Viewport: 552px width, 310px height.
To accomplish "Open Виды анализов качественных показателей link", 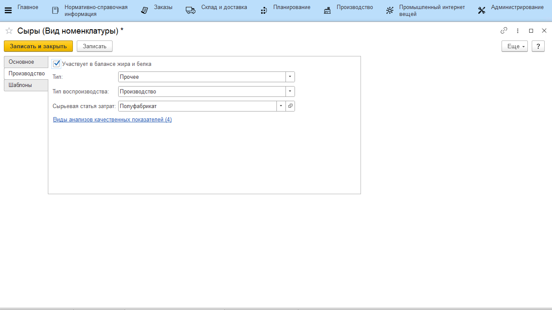I will click(x=112, y=120).
